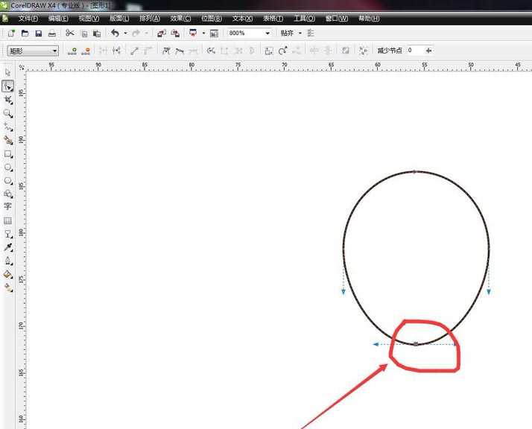Click the bottom node of the ellipse
The image size is (532, 429).
tap(416, 344)
